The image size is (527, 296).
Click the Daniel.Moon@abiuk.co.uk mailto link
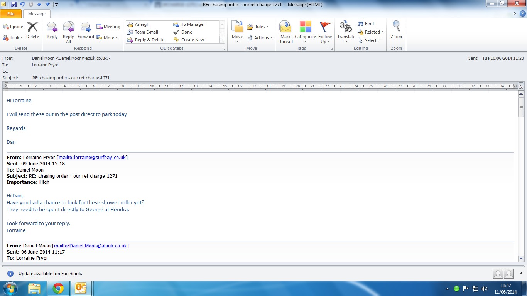(90, 246)
